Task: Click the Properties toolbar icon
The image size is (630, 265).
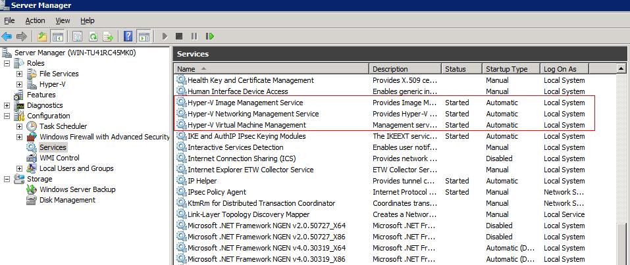Action: (78, 36)
